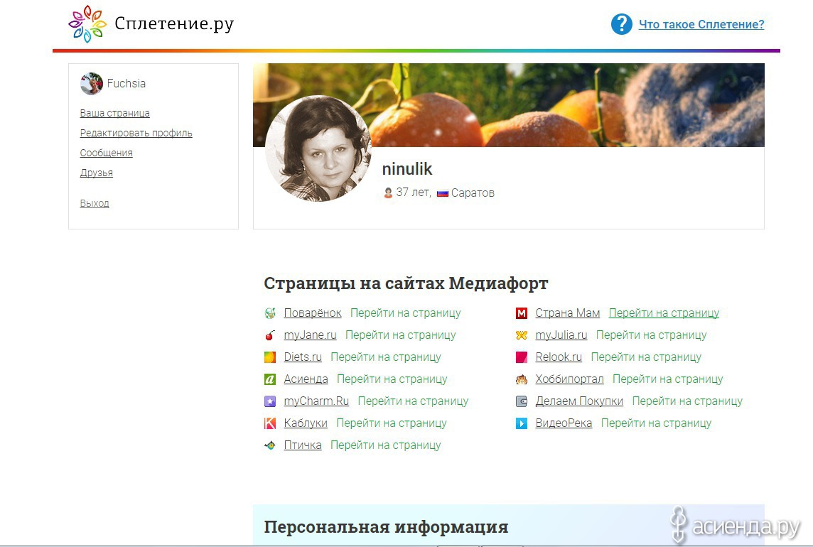Click 'Перейти на страницу' next to Страна Мам
This screenshot has width=813, height=547.
(664, 313)
